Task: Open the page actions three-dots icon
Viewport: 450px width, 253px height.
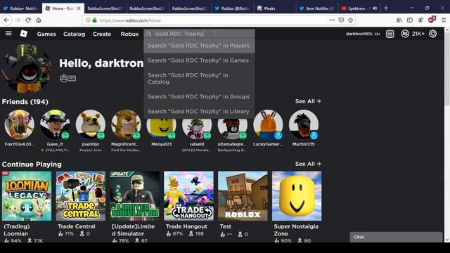Action: point(332,20)
